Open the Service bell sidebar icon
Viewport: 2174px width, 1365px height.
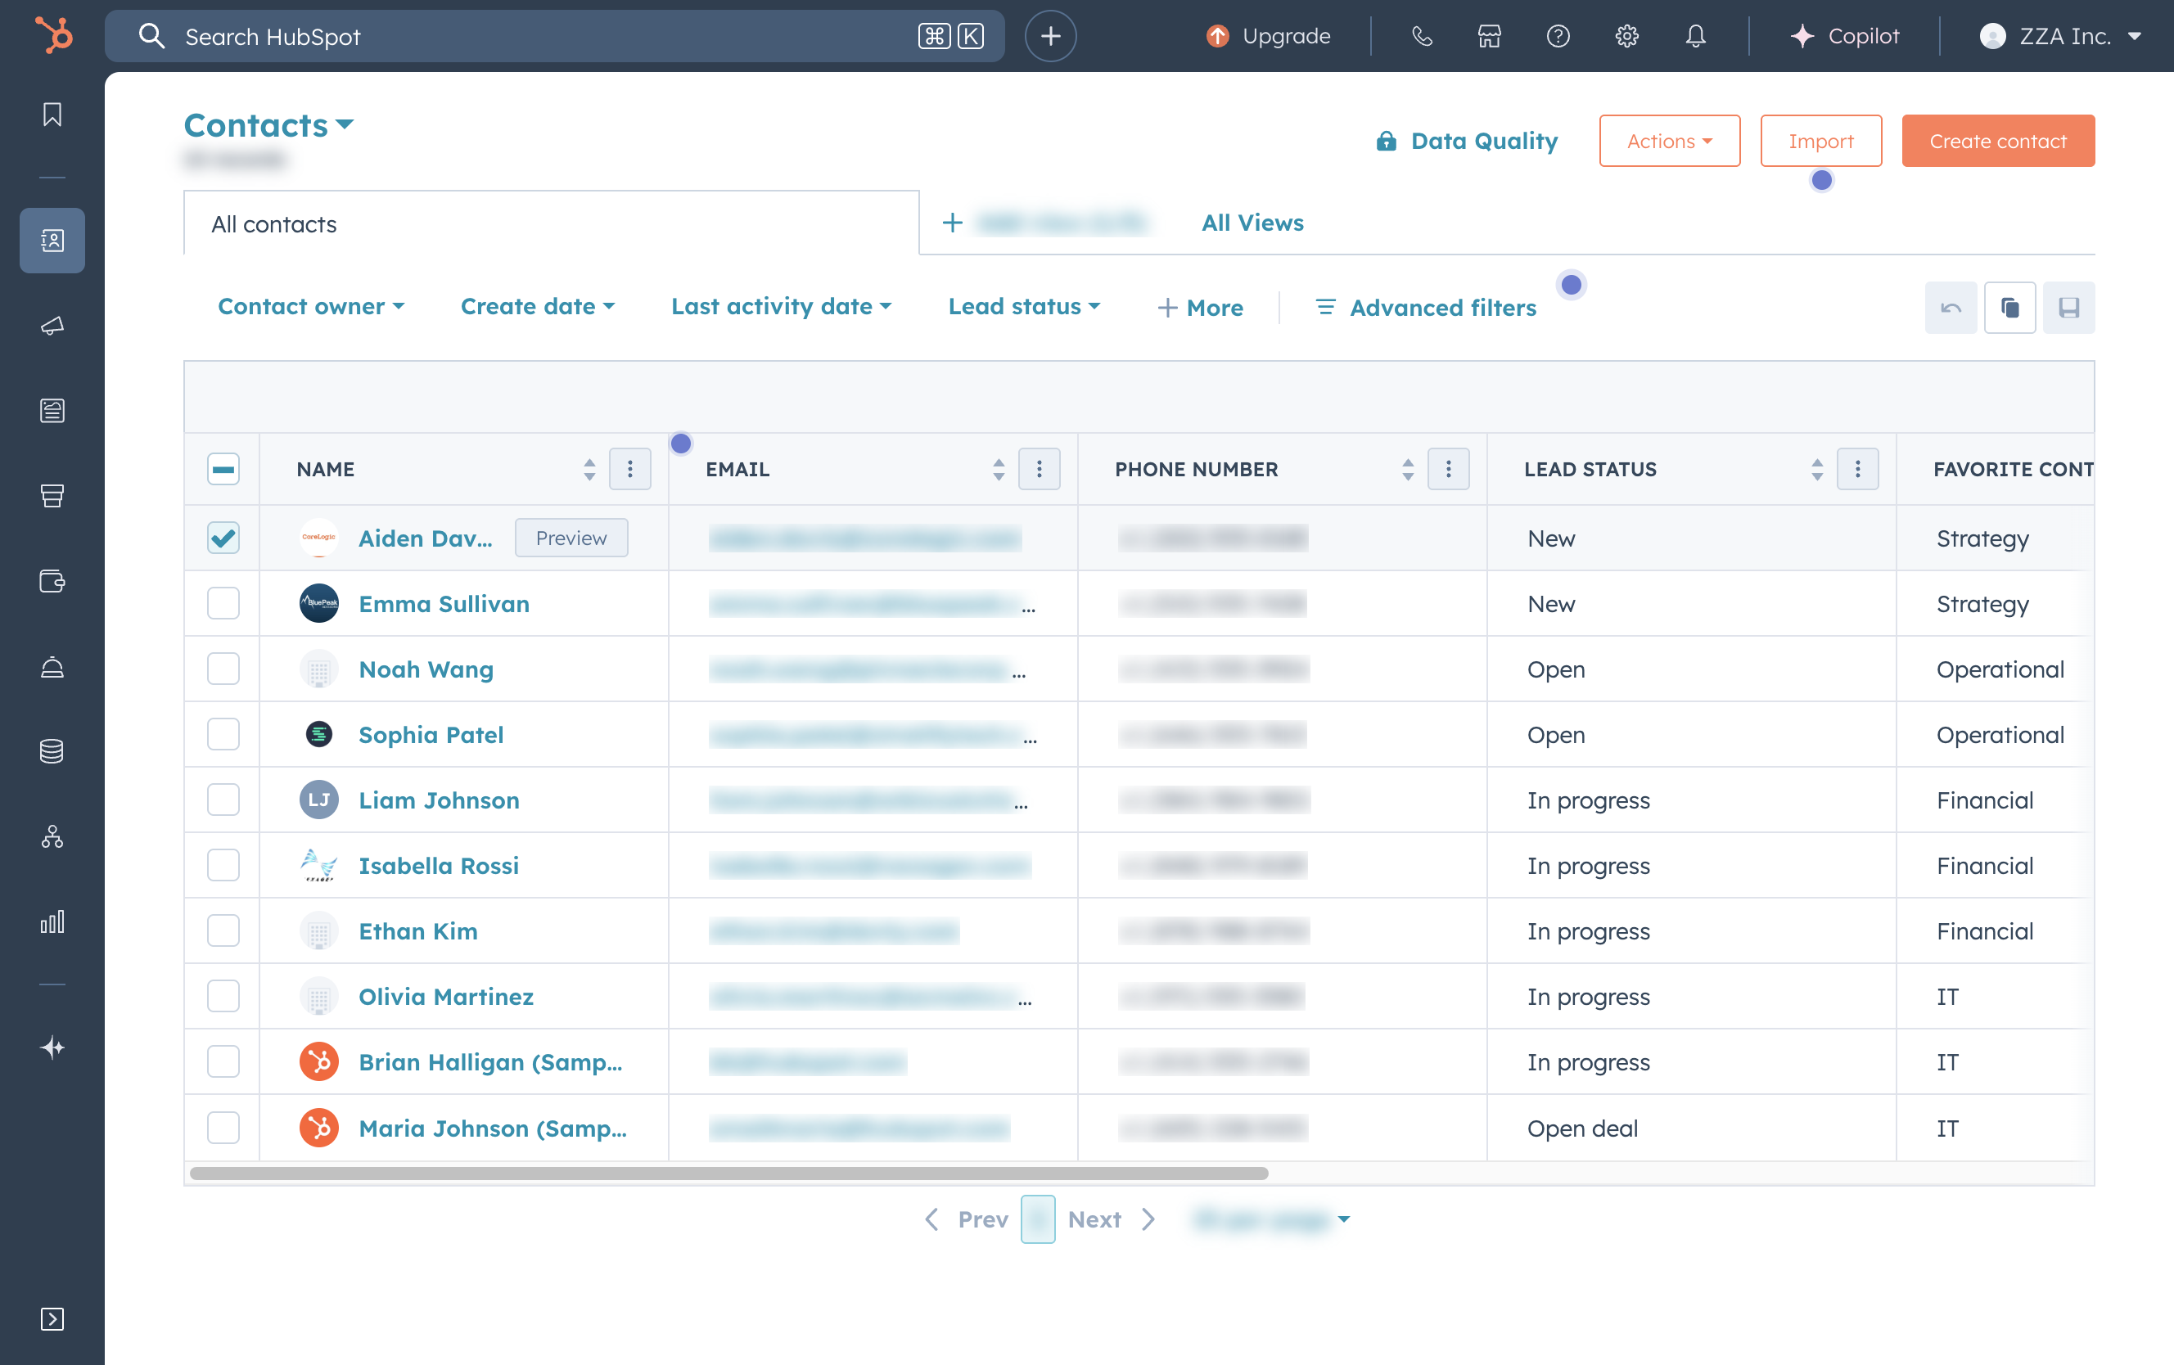click(x=52, y=666)
